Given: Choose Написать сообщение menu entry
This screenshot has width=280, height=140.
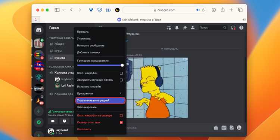Looking at the screenshot, I should pos(100,46).
